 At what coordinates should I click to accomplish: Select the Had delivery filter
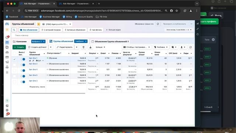pyautogui.click(x=96, y=30)
